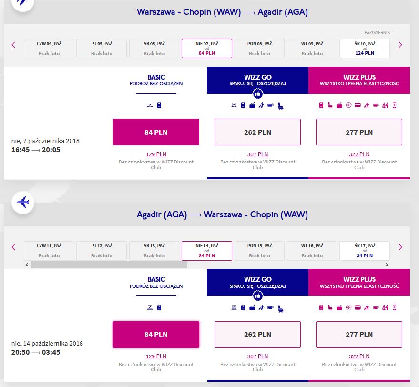
Task: Click 129 PLN non-member price, Warszawa to Agadir
Action: (x=156, y=154)
